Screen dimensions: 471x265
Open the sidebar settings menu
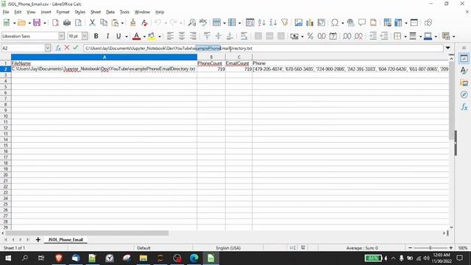464,48
